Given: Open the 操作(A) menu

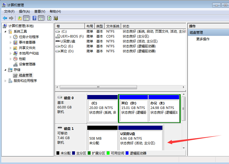Looking at the screenshot, I should pyautogui.click(x=24, y=11).
